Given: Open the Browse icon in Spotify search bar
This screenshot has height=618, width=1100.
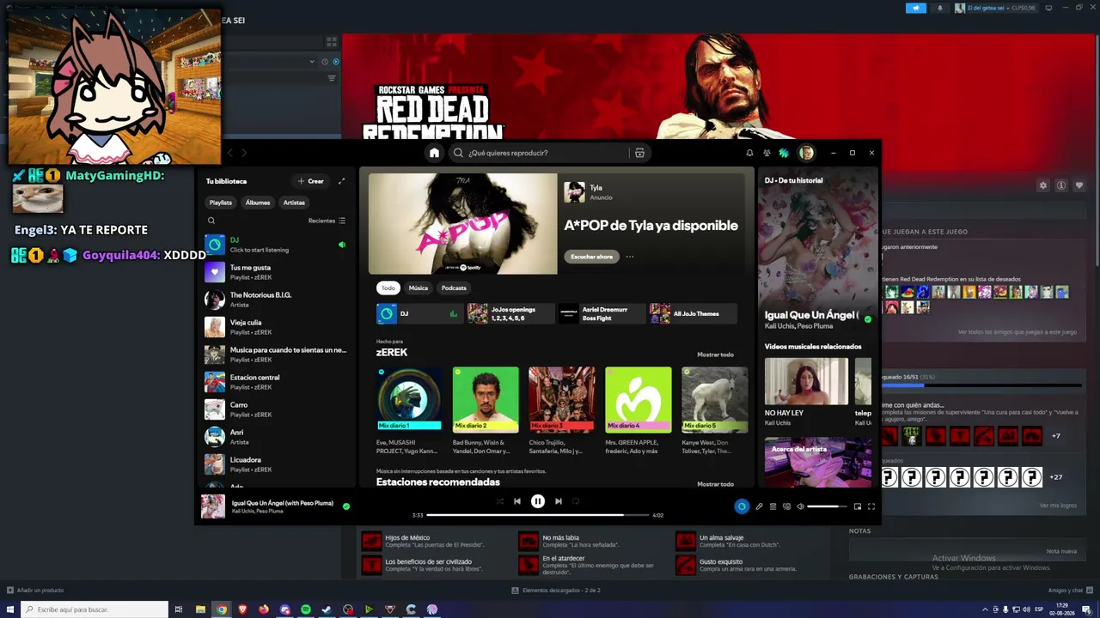Looking at the screenshot, I should pos(639,153).
